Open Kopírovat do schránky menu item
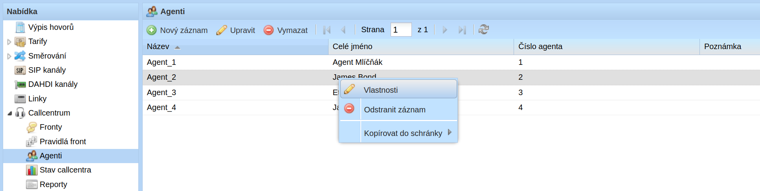The height and width of the screenshot is (191, 760). pos(398,132)
